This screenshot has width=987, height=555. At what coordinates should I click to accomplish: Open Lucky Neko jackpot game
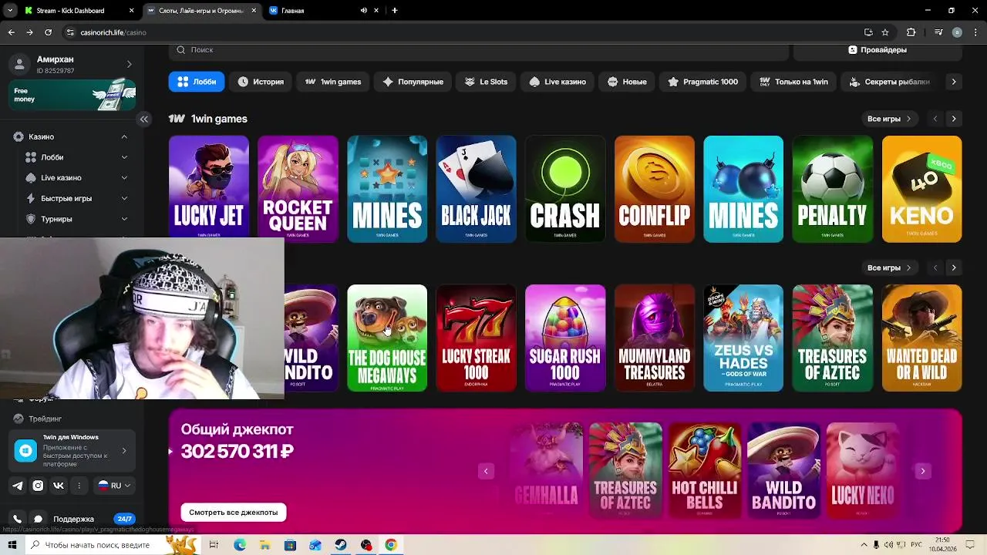pos(862,470)
